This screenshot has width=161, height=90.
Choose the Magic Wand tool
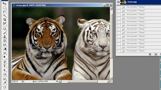(5, 15)
